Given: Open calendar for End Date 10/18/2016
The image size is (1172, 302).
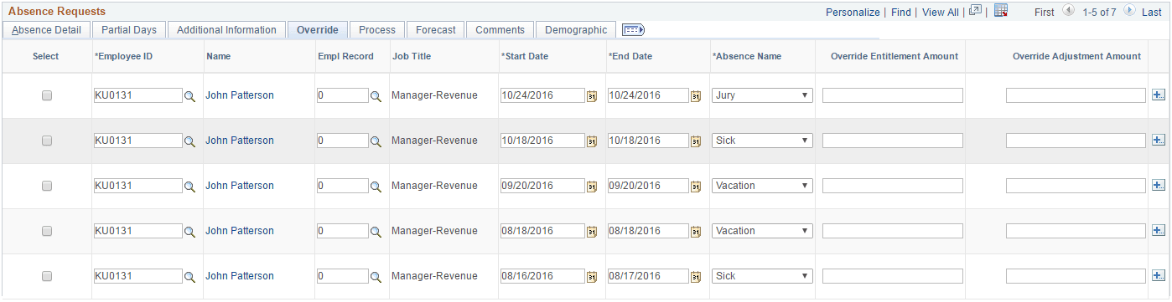Looking at the screenshot, I should (696, 141).
